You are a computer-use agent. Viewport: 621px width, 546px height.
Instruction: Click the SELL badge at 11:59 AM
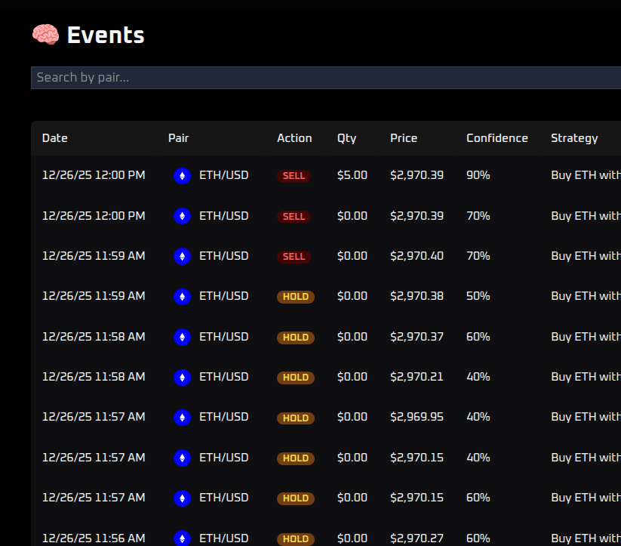[x=294, y=256]
